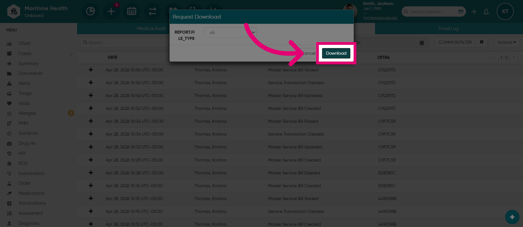523x227 pixels.
Task: Clear the filter with the X button
Action: pos(482,42)
